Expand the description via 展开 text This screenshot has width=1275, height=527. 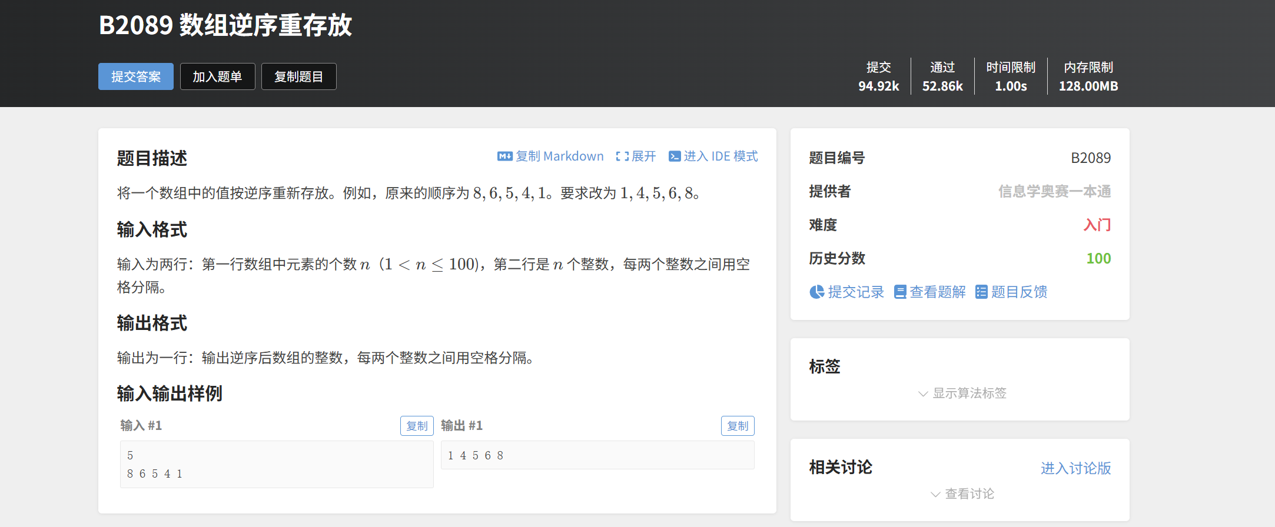pyautogui.click(x=643, y=156)
